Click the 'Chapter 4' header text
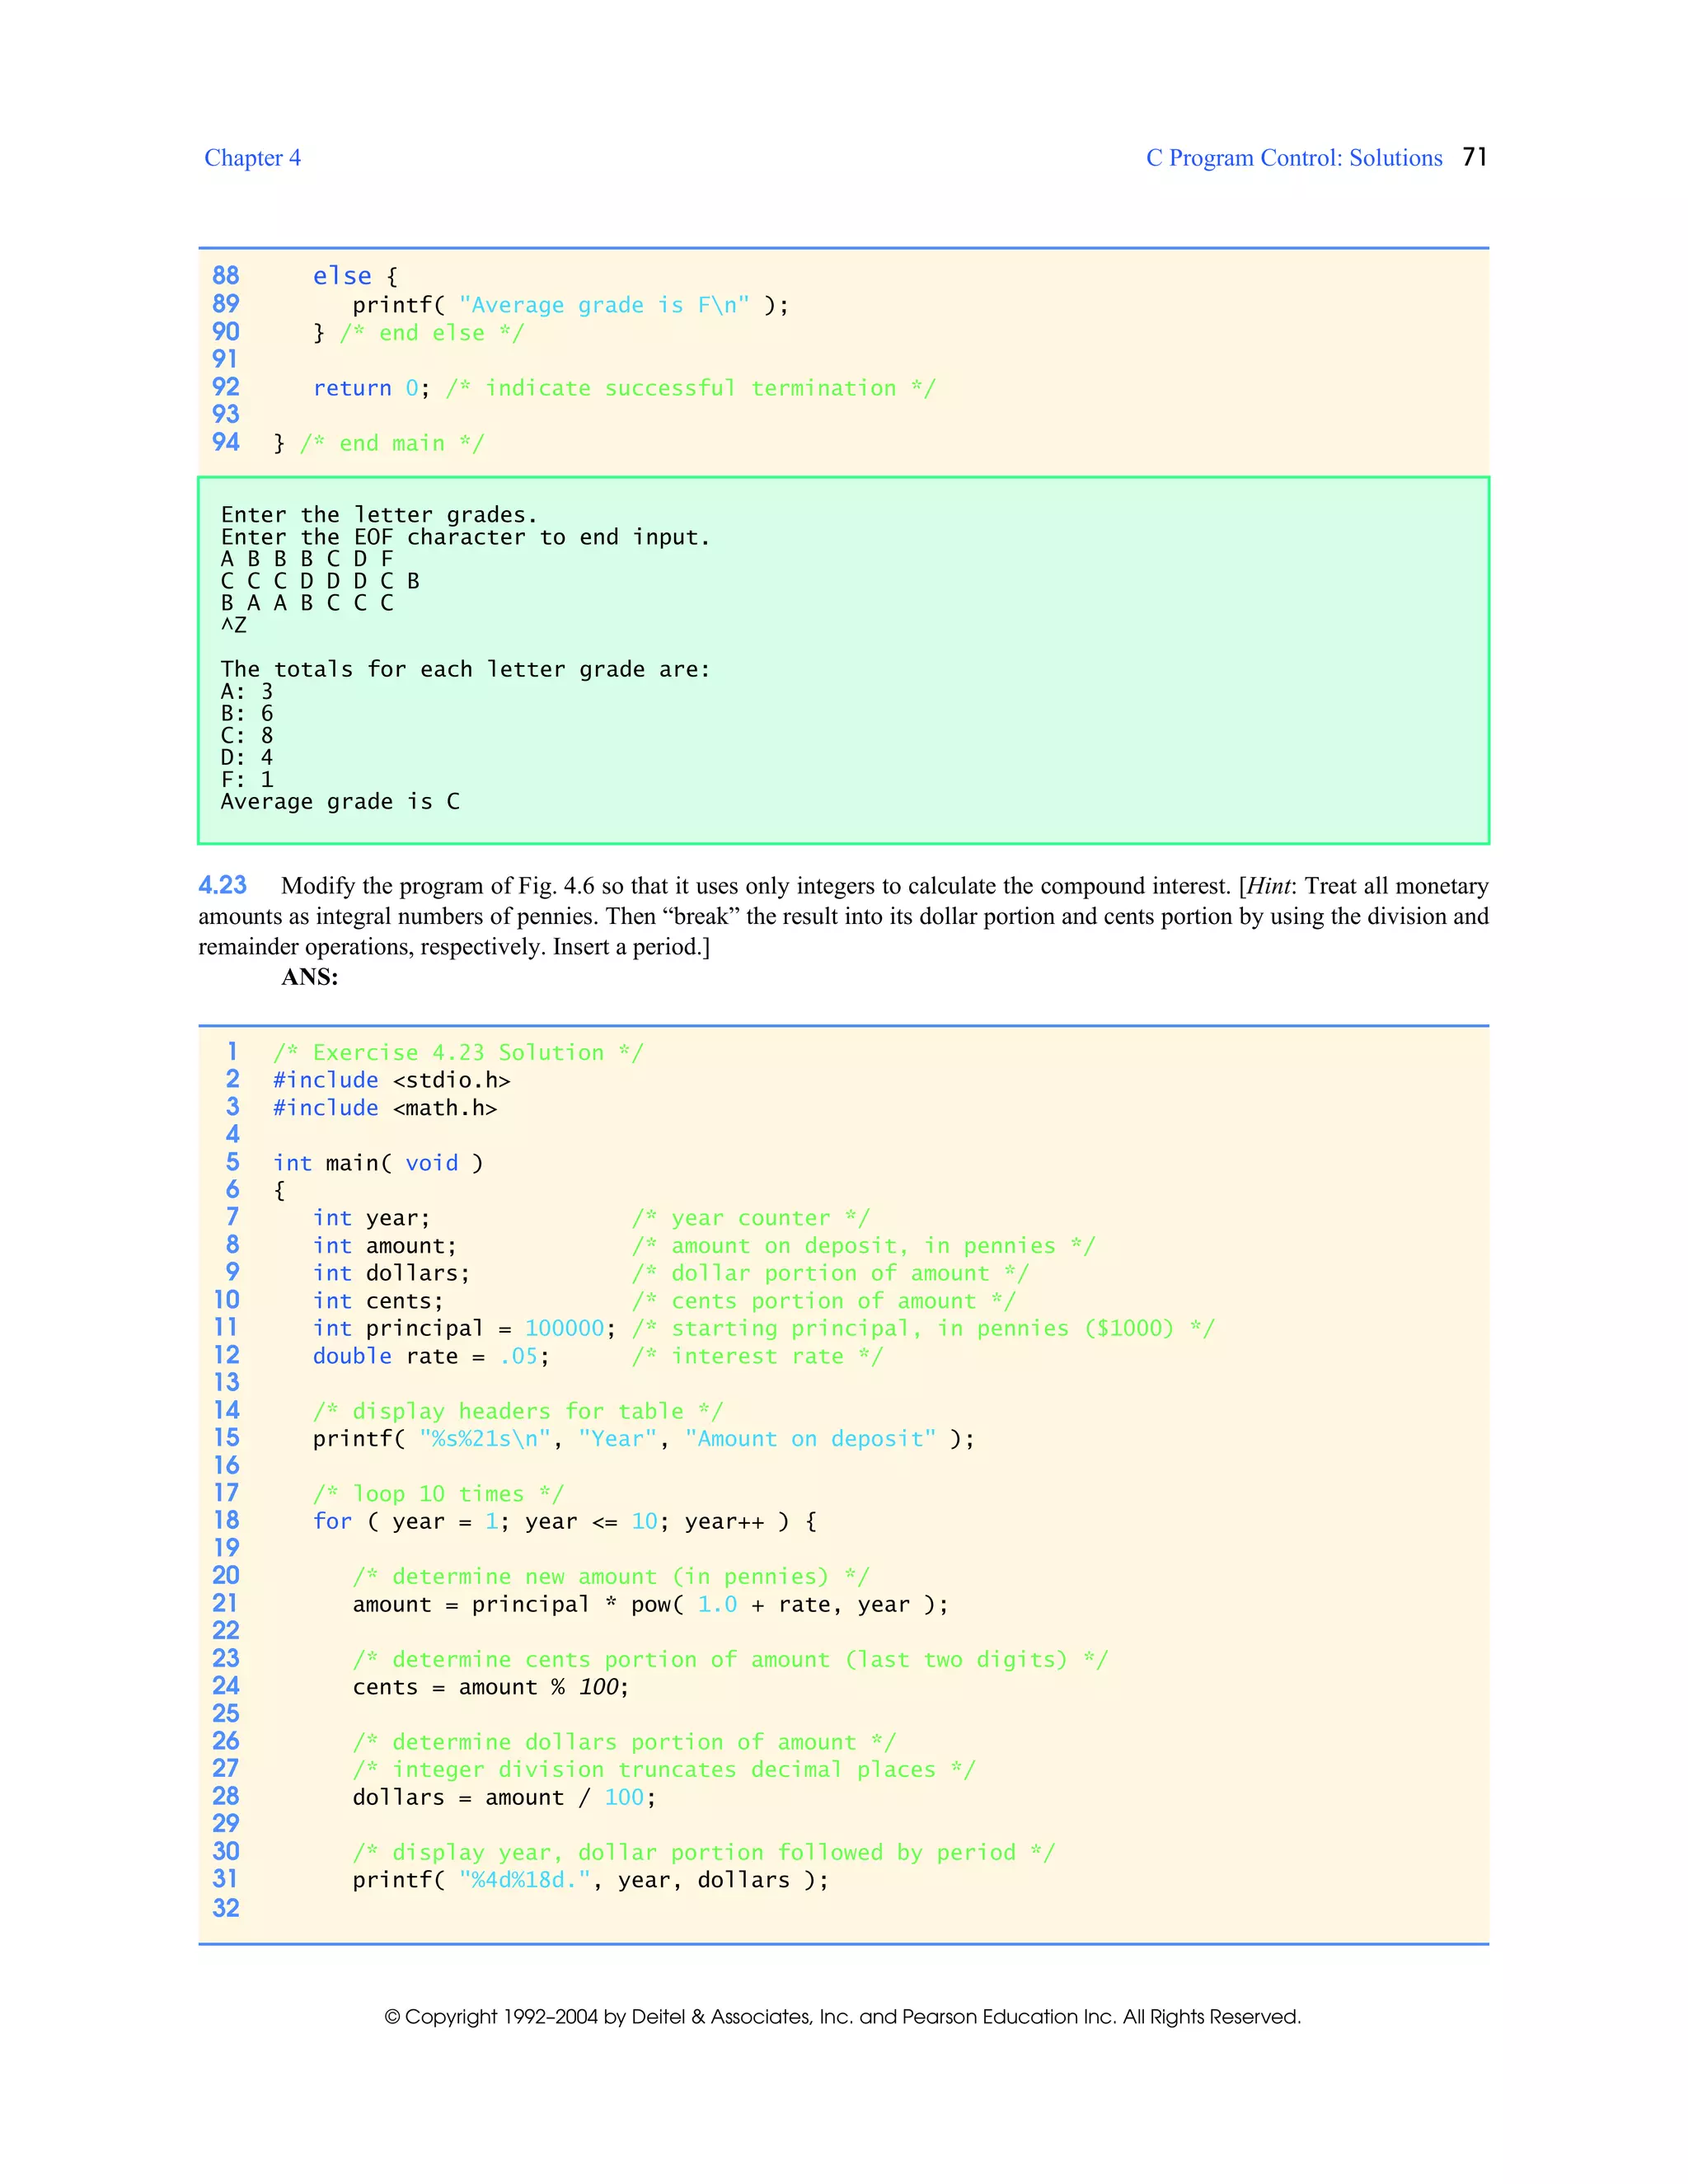 [x=252, y=158]
